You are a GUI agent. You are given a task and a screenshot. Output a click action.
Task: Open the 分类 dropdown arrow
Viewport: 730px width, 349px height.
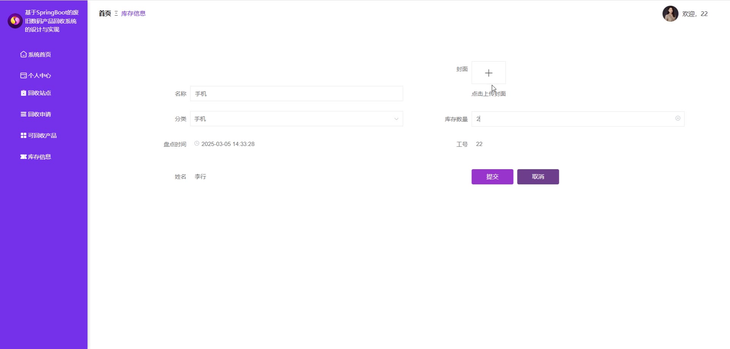pyautogui.click(x=396, y=119)
